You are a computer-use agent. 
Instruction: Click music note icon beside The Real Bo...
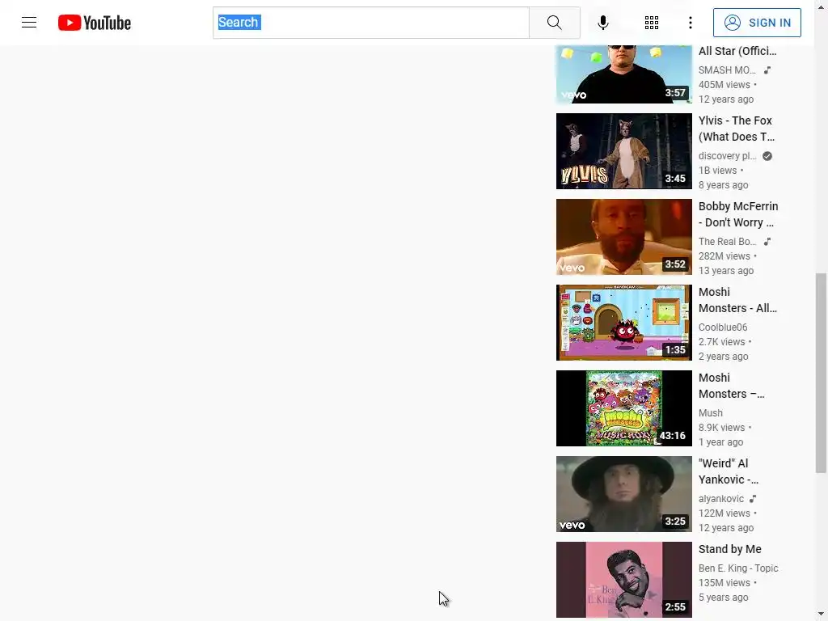tap(767, 241)
